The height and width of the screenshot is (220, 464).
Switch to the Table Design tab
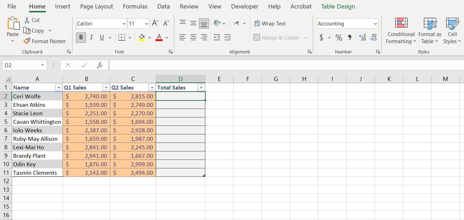click(x=338, y=6)
